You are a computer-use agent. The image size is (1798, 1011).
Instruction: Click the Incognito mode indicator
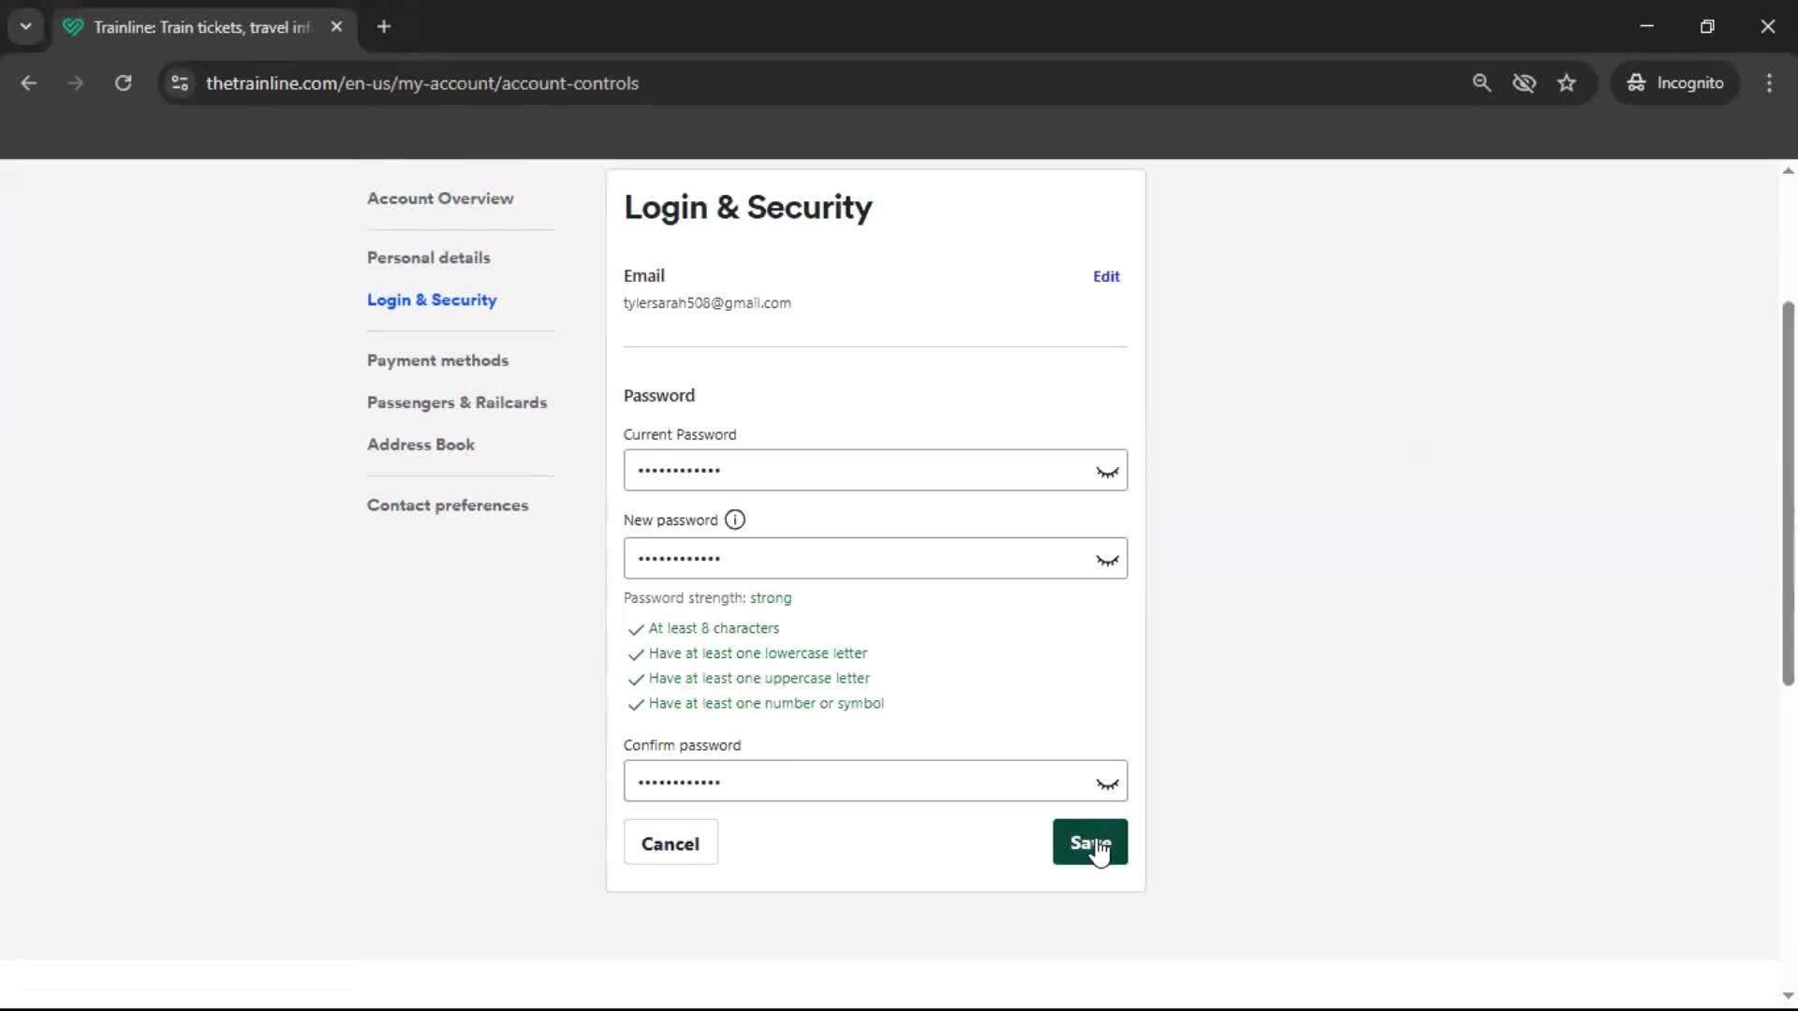[1675, 82]
